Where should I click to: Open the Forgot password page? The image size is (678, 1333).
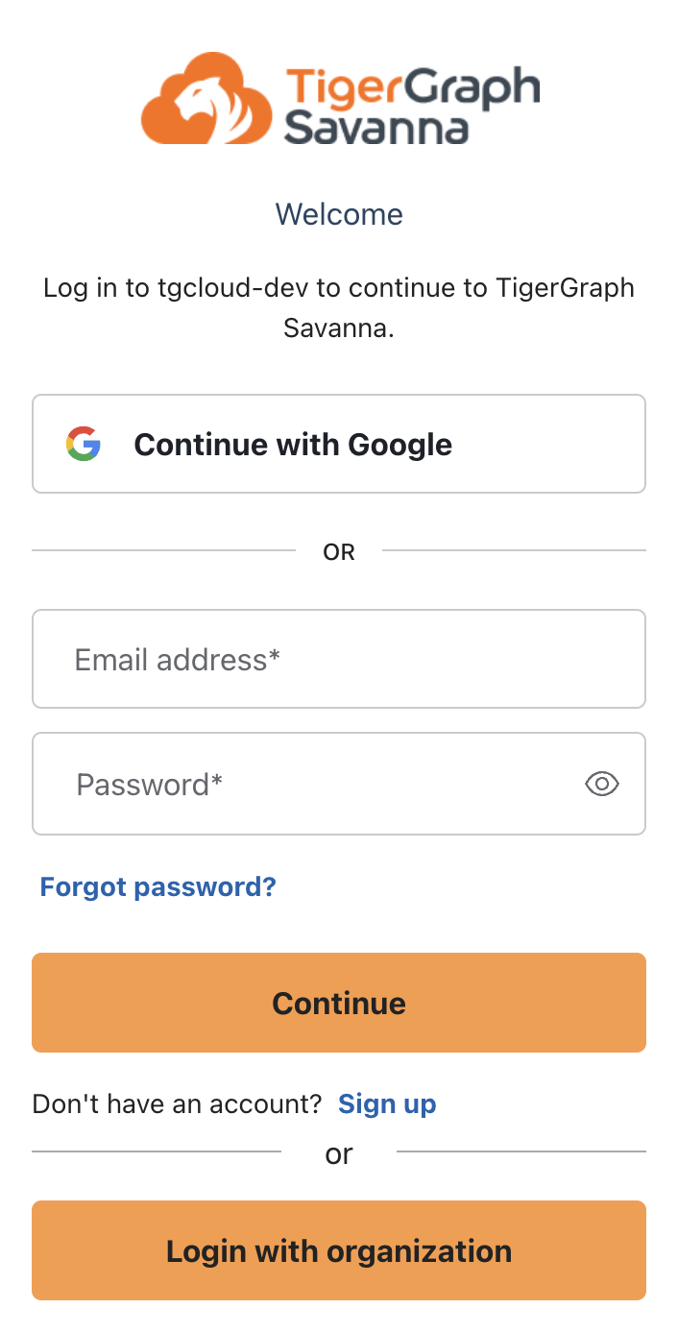(157, 886)
